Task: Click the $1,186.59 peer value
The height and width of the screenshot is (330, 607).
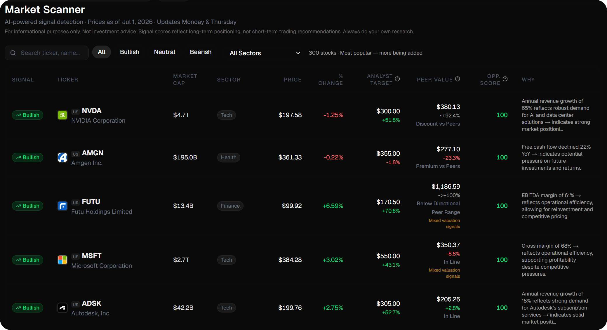Action: pos(446,187)
